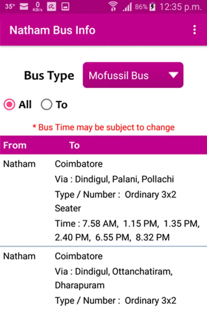Open the Mofussil Bus type dropdown

pyautogui.click(x=133, y=75)
